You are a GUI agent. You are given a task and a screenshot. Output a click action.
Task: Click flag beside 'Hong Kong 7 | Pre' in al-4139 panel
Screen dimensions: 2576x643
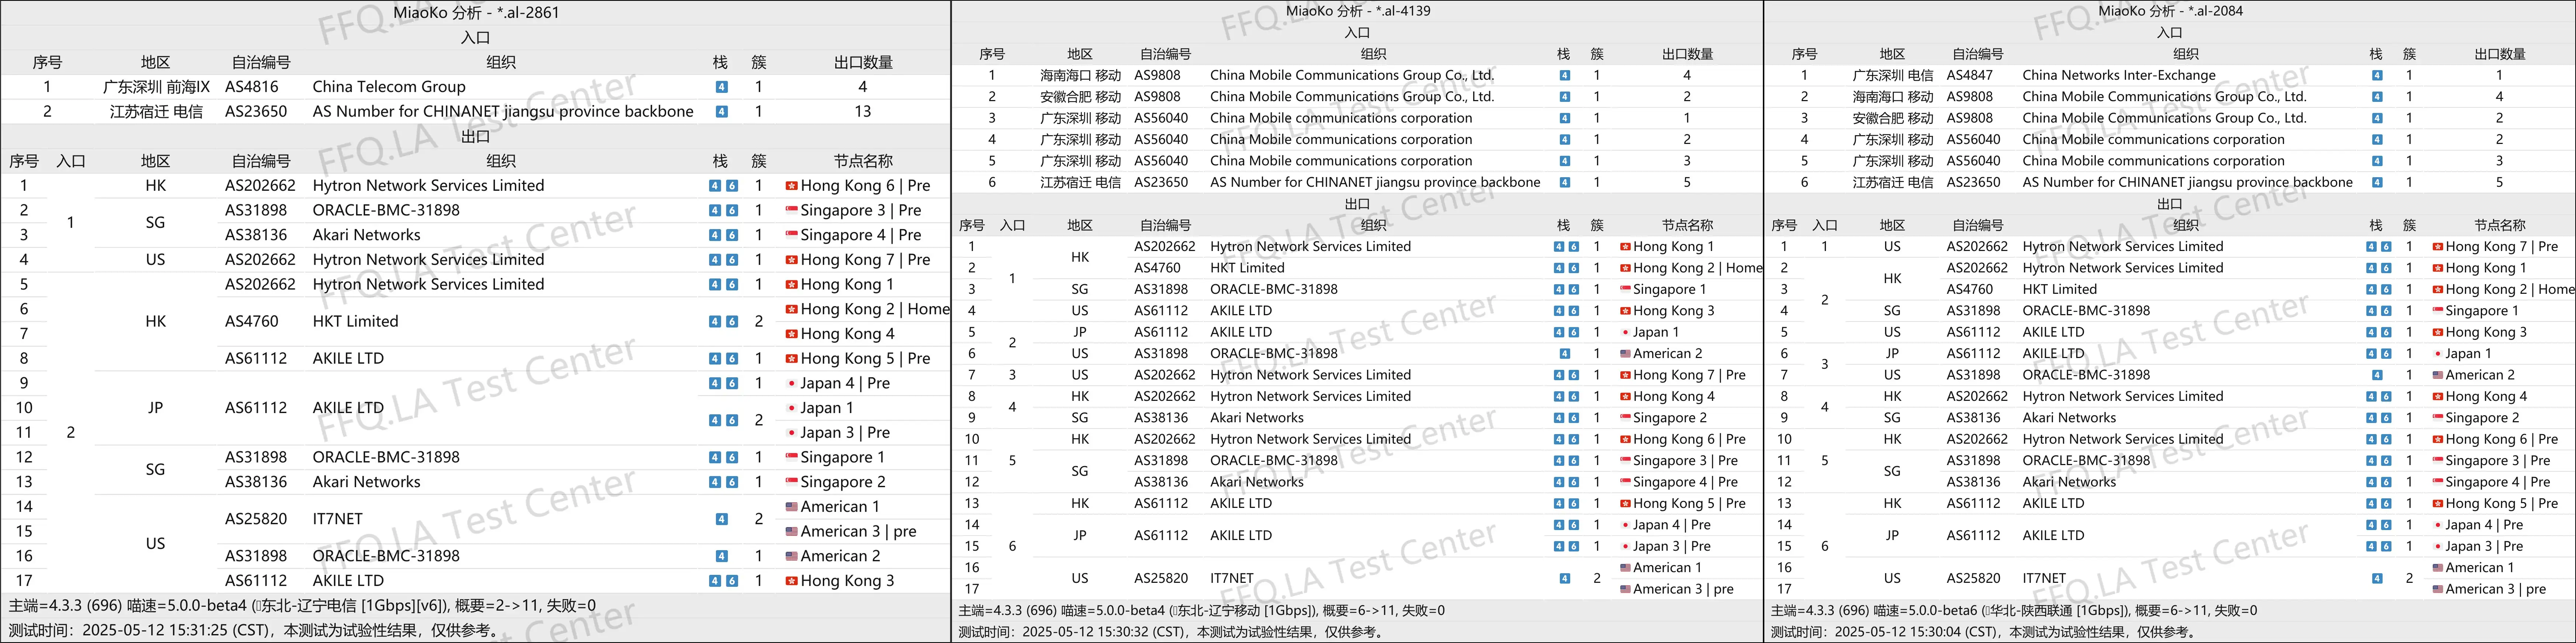1625,375
